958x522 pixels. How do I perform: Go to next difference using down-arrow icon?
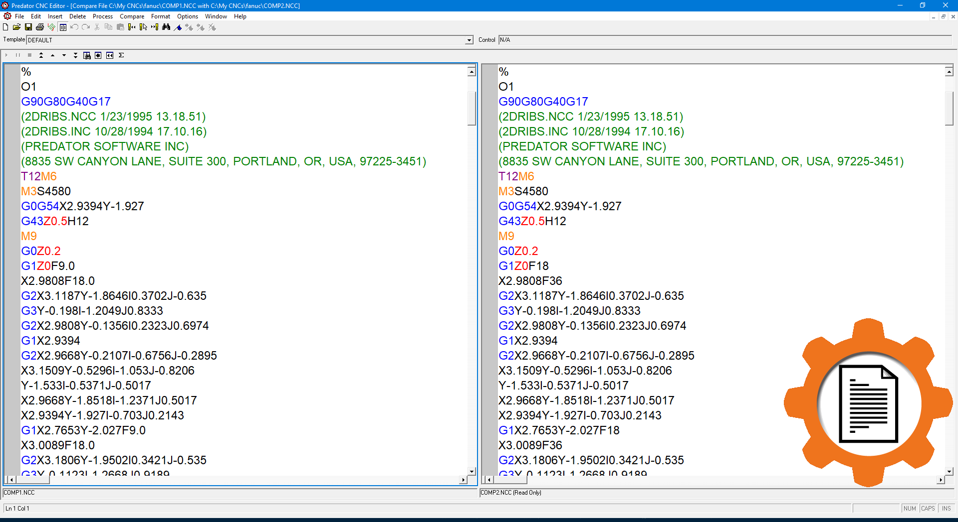coord(64,55)
